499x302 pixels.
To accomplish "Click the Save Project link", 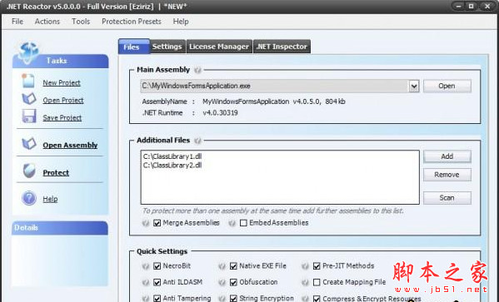I will 62,117.
